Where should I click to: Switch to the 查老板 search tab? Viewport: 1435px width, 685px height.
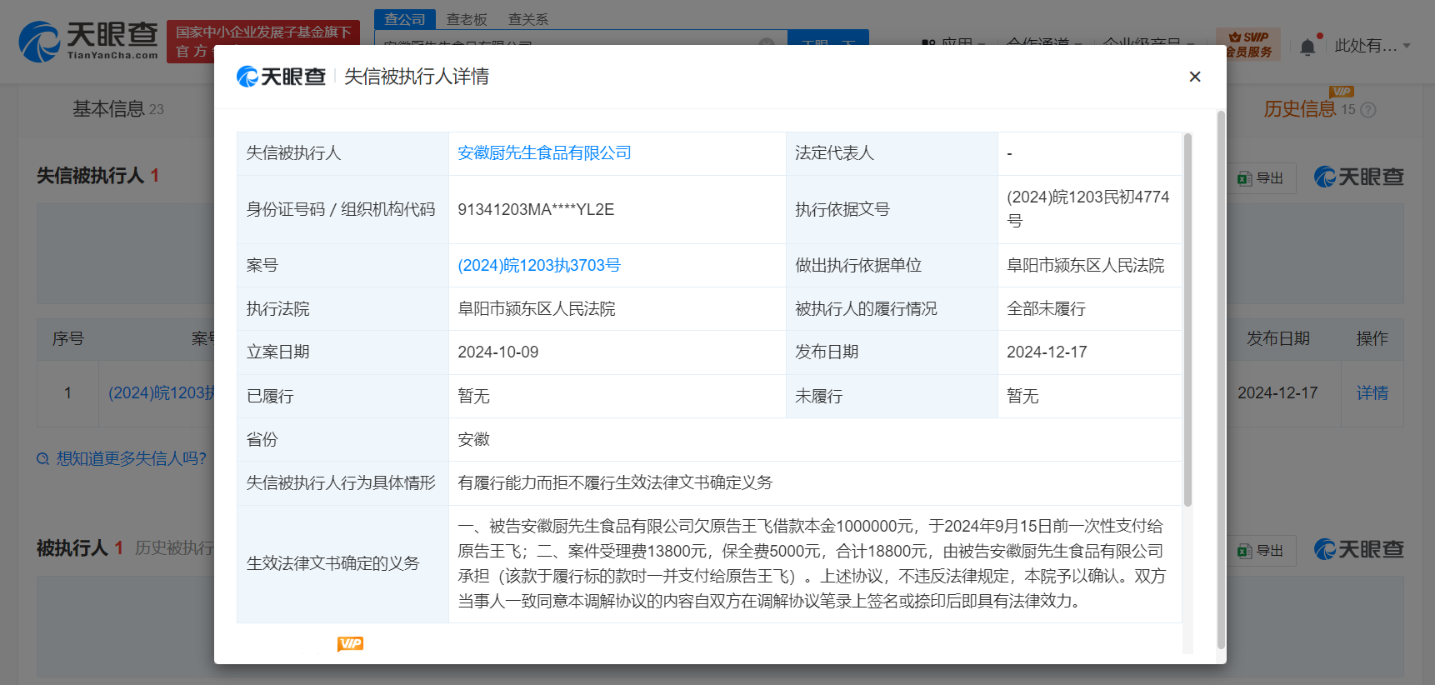[466, 19]
